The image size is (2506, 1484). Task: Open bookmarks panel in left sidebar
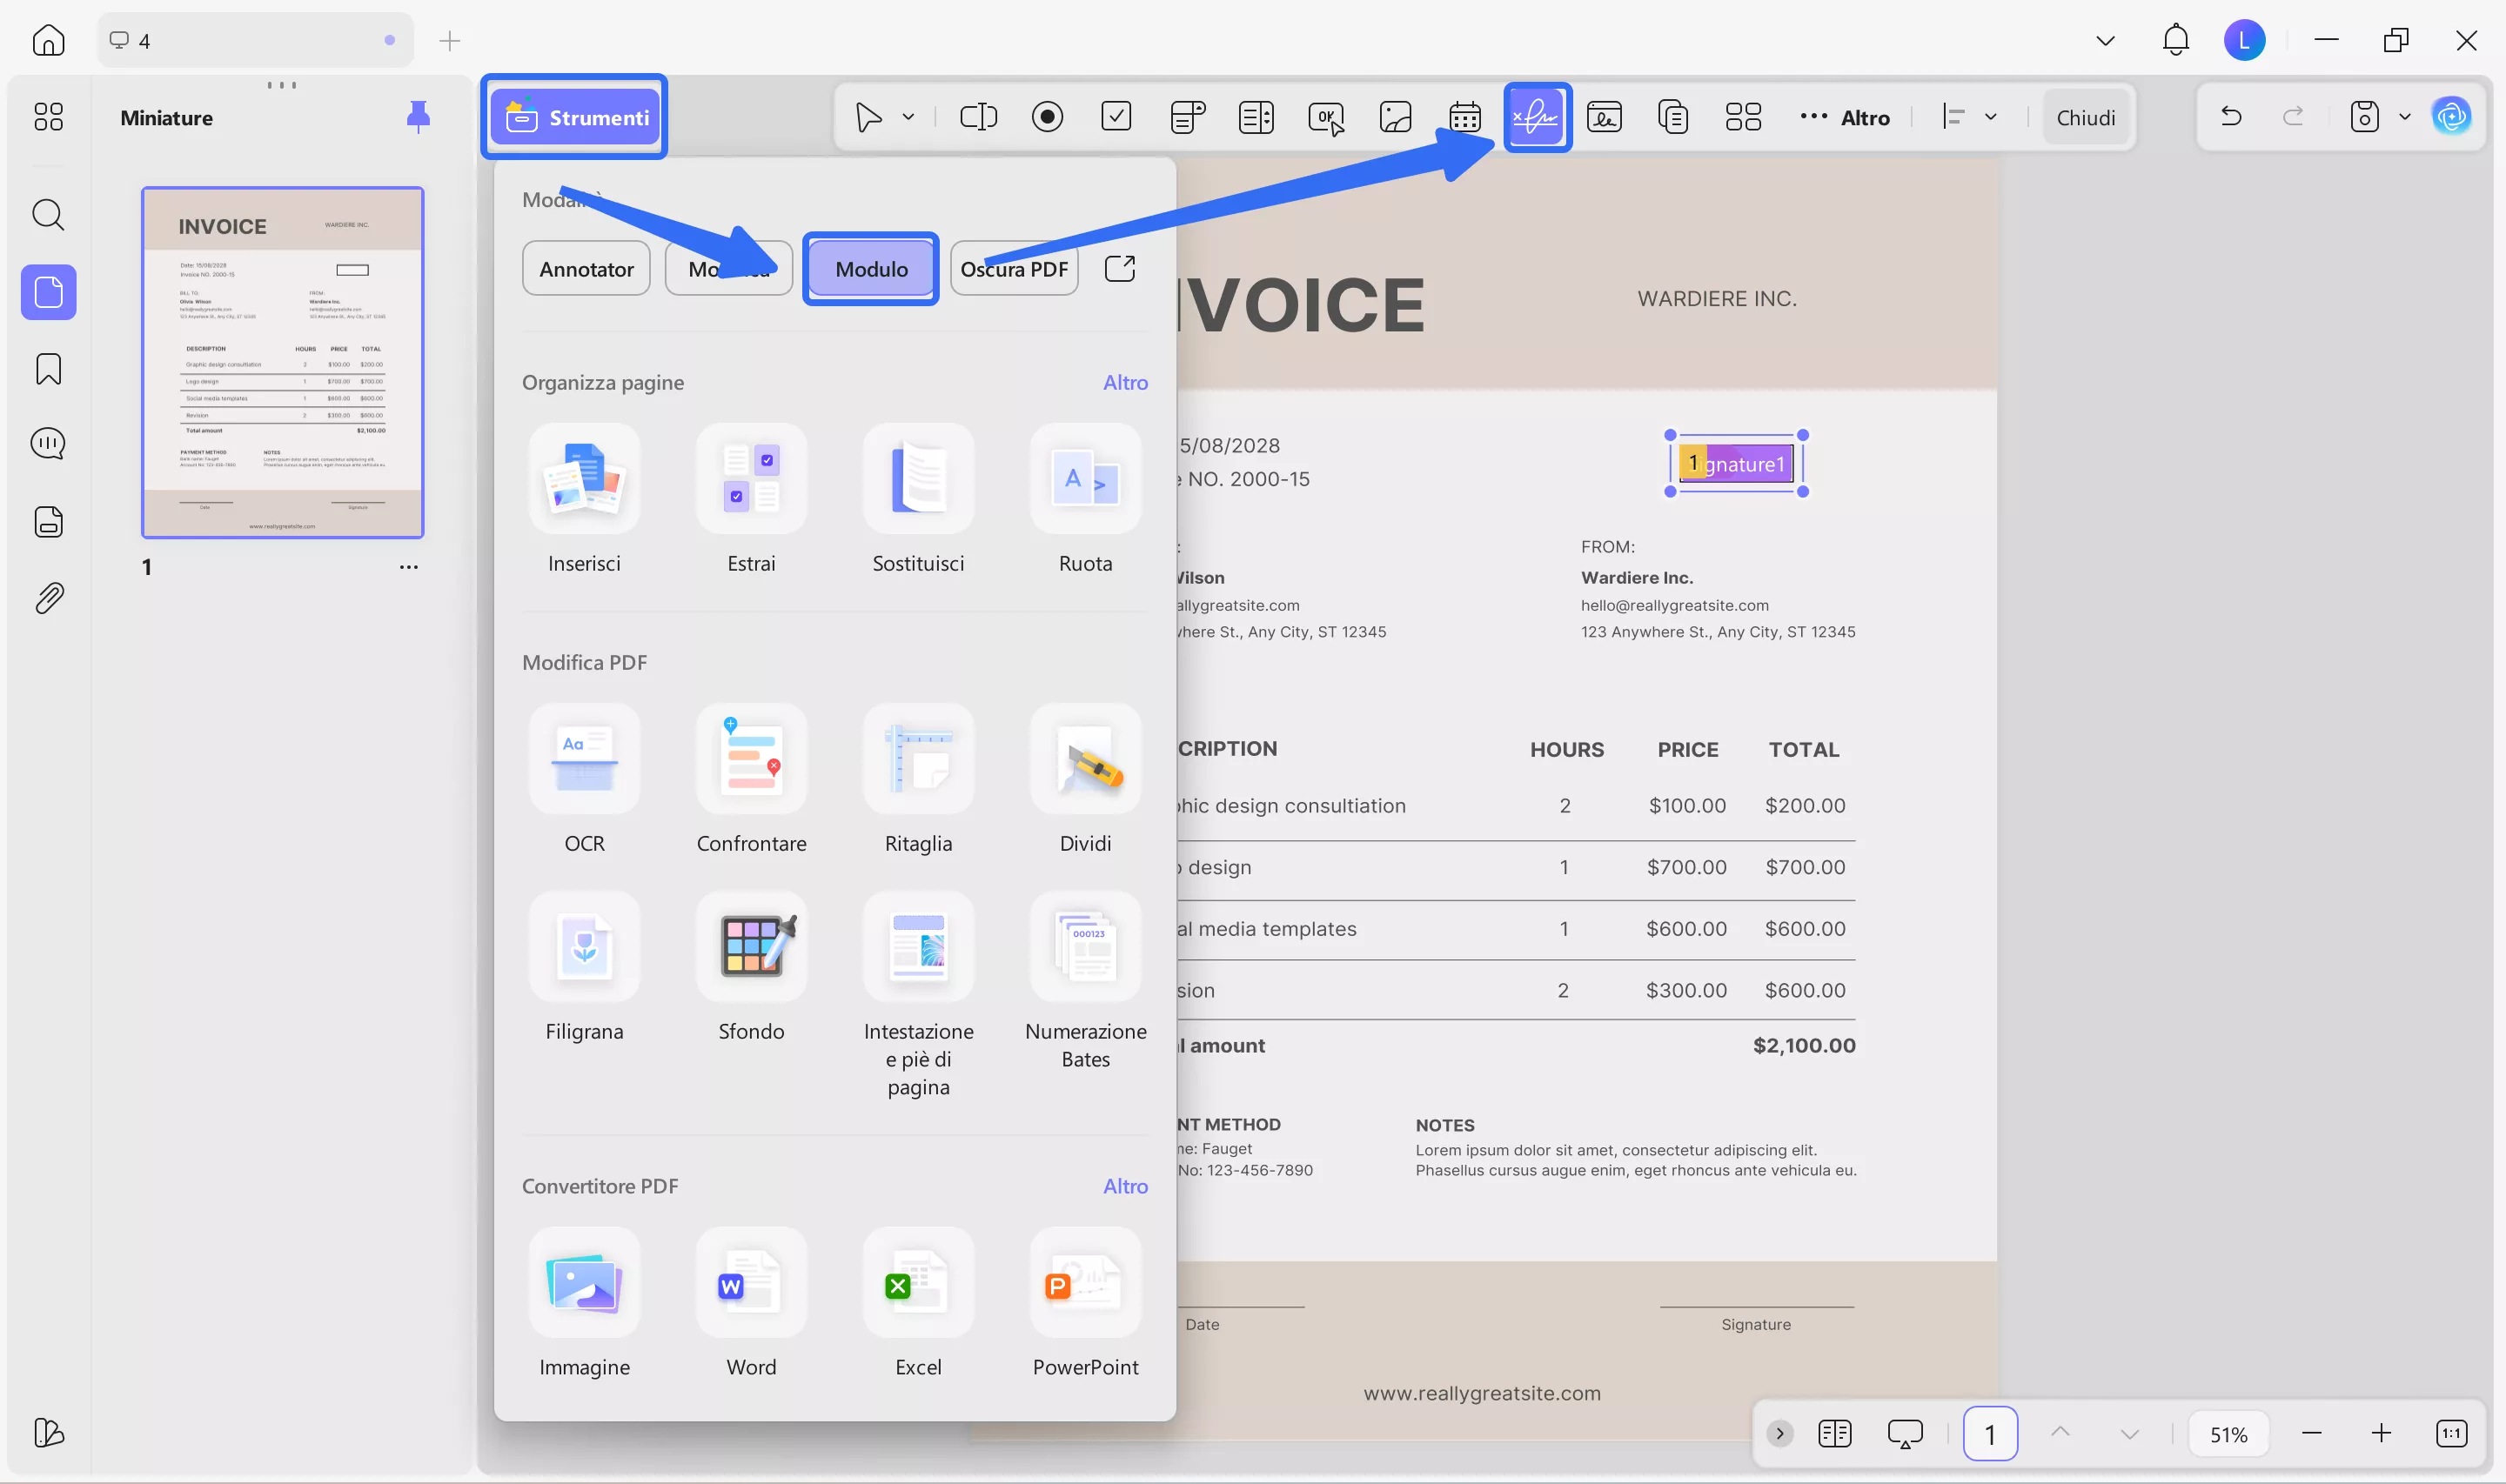48,369
